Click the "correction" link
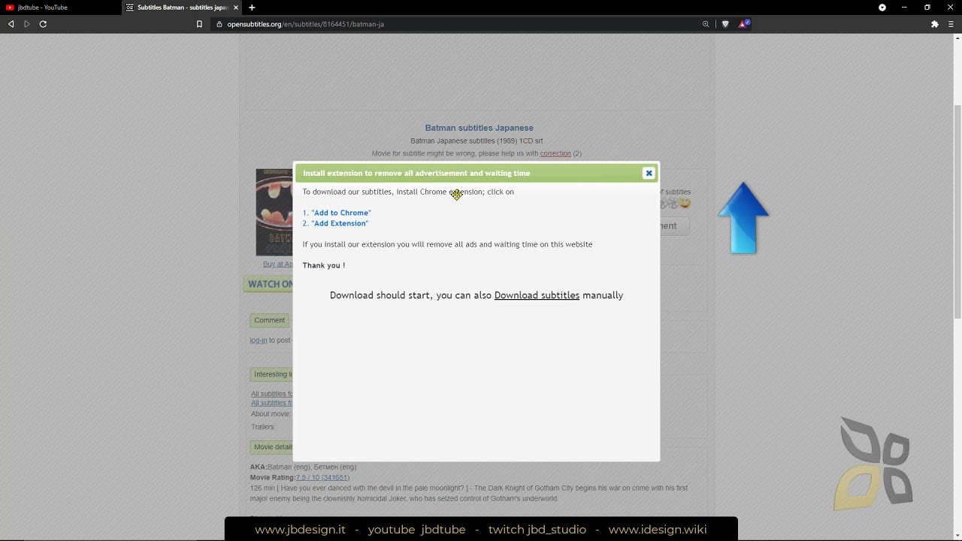 555,153
